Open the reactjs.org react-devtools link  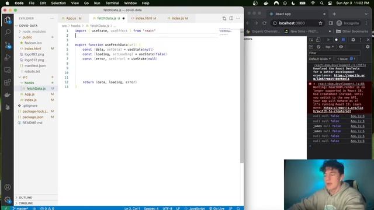click(339, 77)
